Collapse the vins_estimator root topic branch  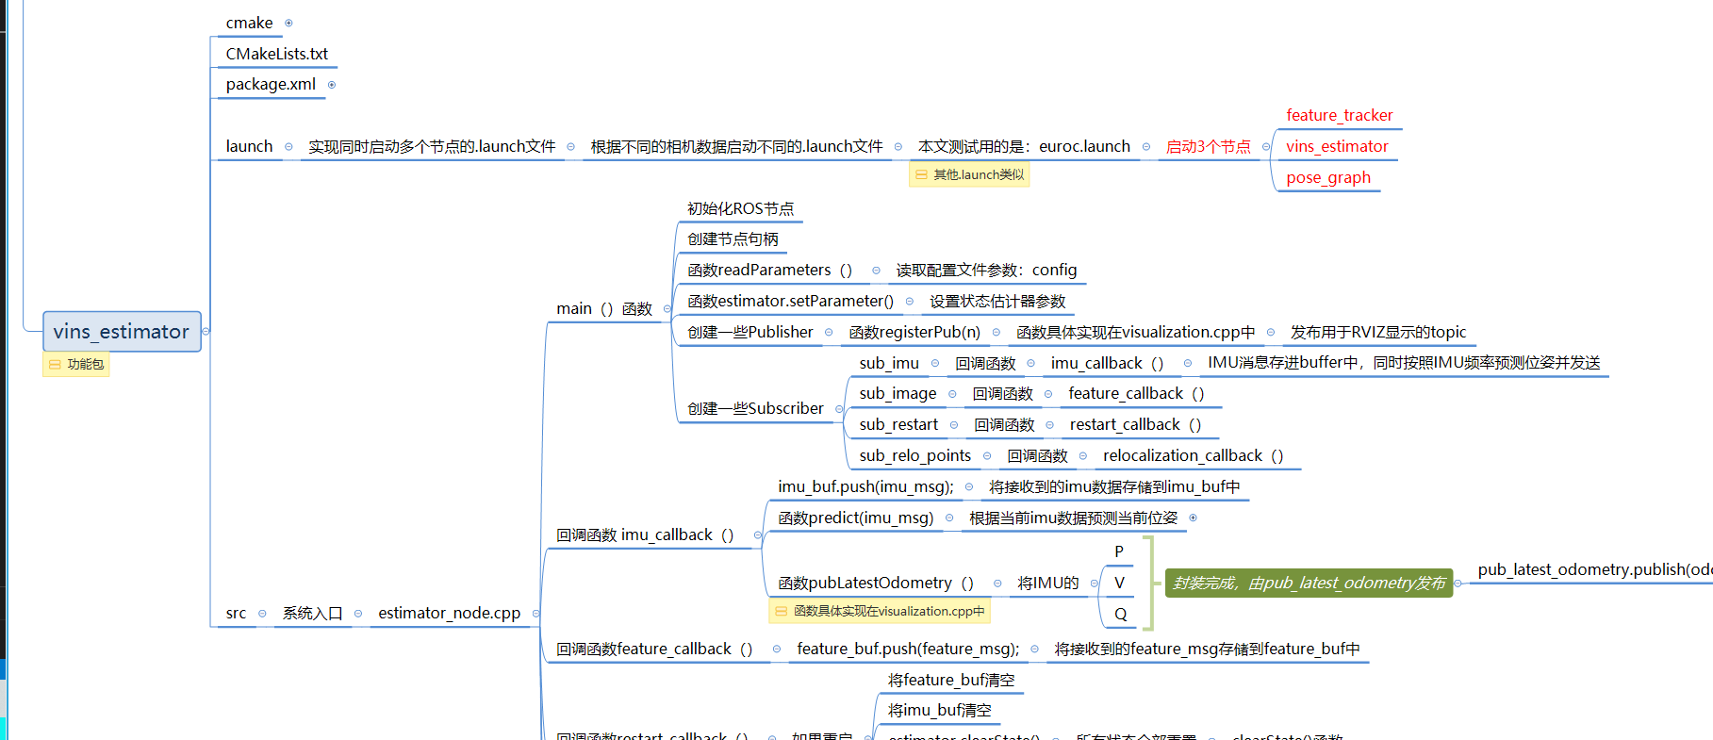(x=206, y=332)
